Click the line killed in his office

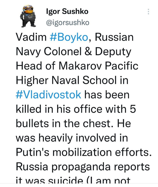76,109
